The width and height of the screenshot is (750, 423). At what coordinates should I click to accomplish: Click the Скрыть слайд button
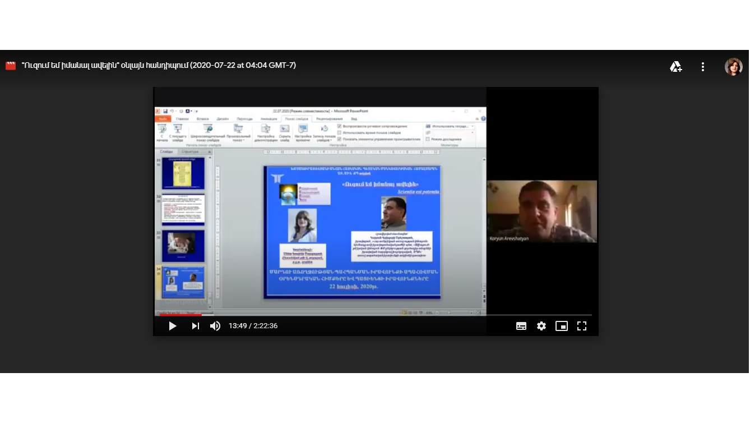point(285,132)
